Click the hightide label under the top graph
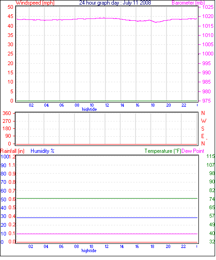The height and width of the screenshot is (260, 216). (x=89, y=109)
